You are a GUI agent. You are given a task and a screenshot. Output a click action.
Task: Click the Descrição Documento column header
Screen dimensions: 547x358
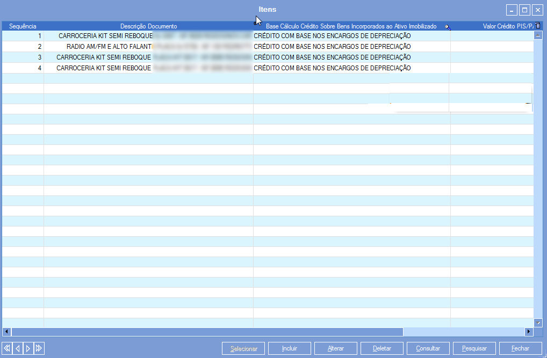coord(148,26)
